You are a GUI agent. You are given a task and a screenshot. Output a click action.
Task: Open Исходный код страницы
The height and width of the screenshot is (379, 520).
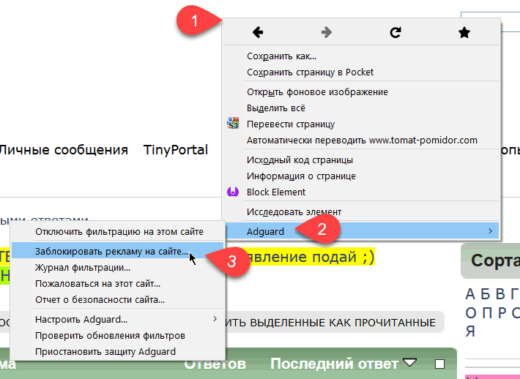pyautogui.click(x=300, y=160)
